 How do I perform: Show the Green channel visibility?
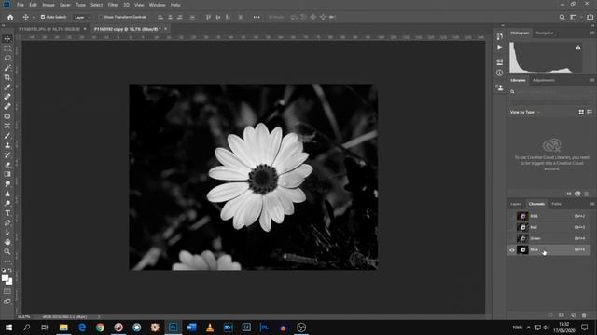(x=512, y=238)
